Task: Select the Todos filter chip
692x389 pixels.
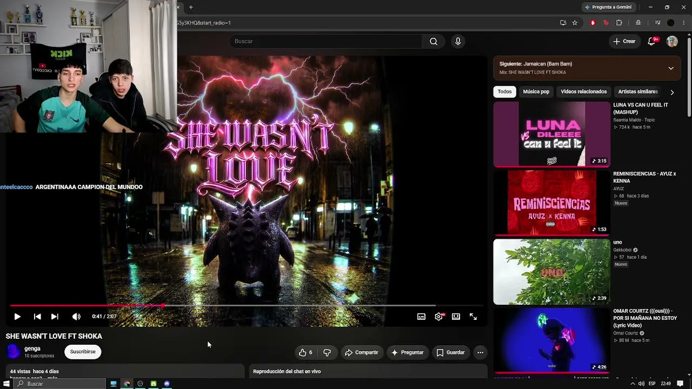Action: (x=504, y=91)
